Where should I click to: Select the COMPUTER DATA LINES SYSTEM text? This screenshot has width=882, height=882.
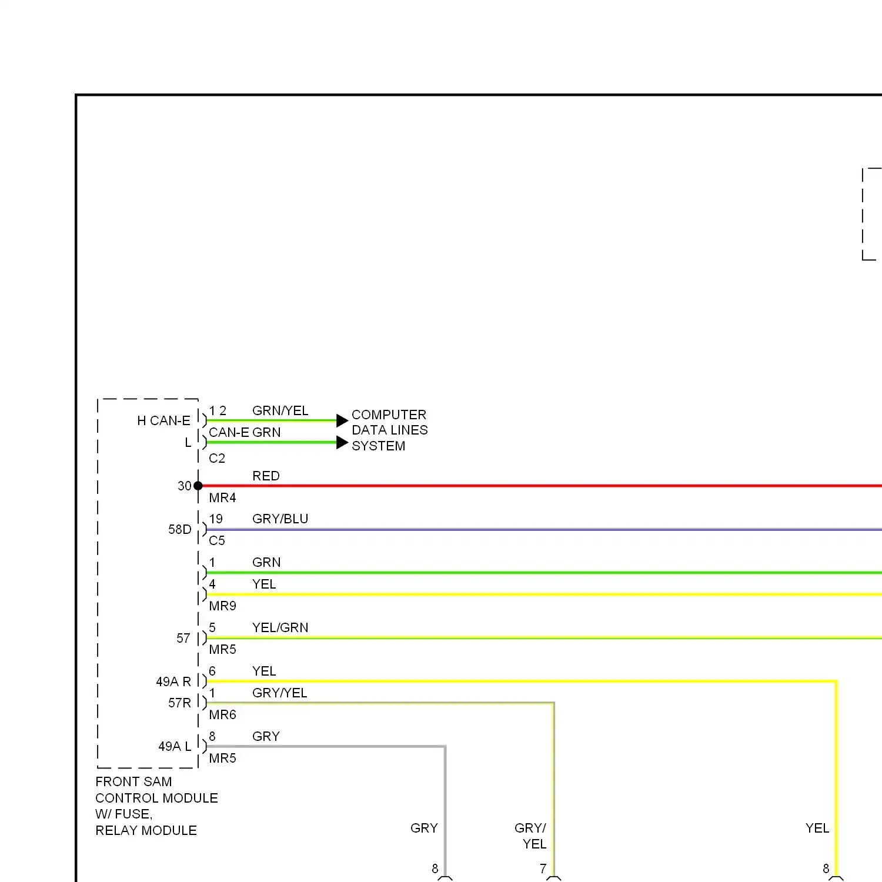coord(389,430)
